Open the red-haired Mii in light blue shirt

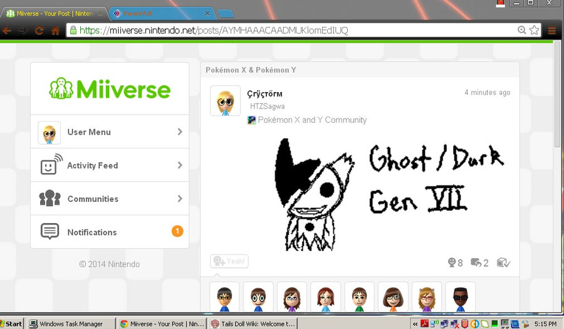click(325, 297)
